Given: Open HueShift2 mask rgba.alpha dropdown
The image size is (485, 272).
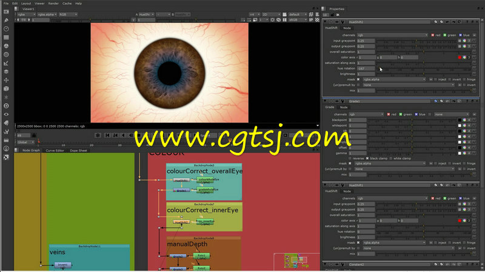Looking at the screenshot, I should [394, 80].
